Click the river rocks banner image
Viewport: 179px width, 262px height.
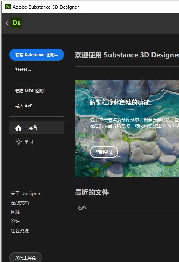point(127,128)
